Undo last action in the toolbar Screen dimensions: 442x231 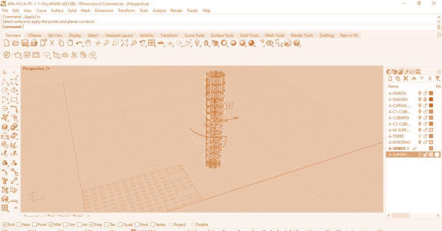click(79, 43)
